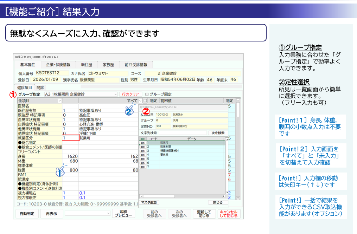This screenshot has width=357, height=234.
Task: Enable the グループ固定 checkbox
Action: point(147,94)
